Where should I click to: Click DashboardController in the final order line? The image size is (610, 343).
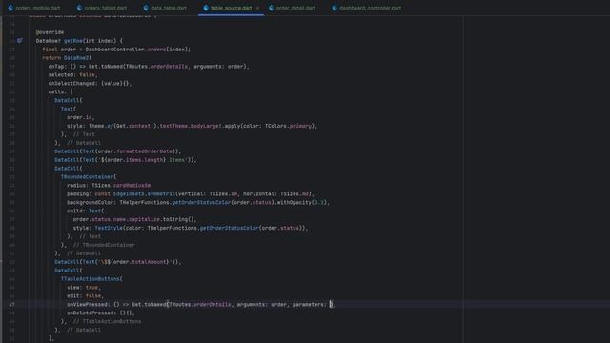tap(114, 50)
